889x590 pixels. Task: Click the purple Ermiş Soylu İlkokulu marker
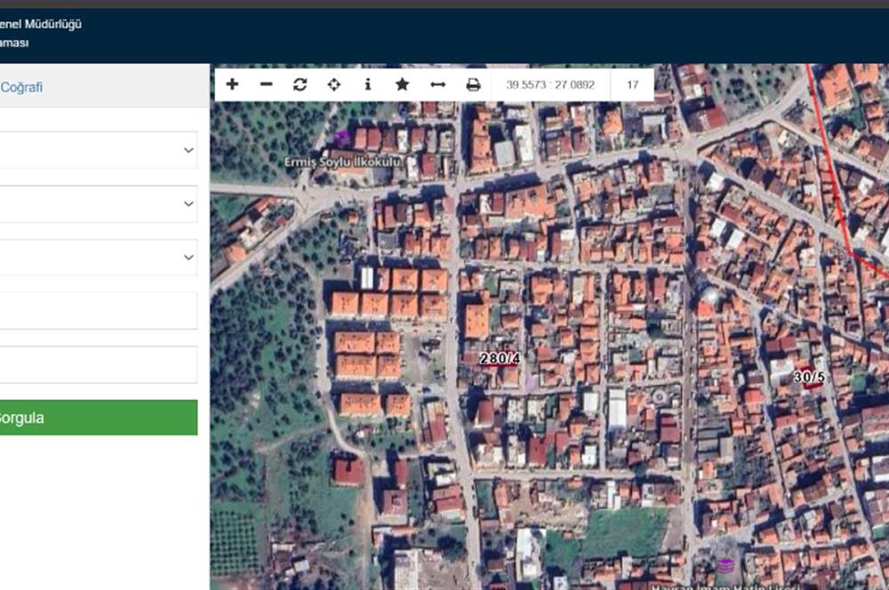tap(341, 139)
